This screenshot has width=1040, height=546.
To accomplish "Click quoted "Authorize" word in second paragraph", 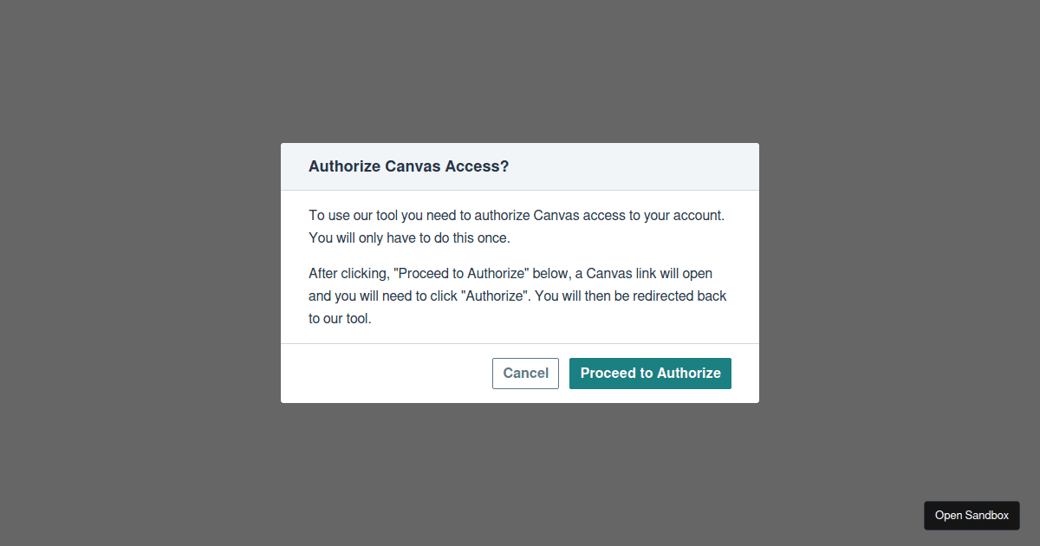I will tap(494, 296).
